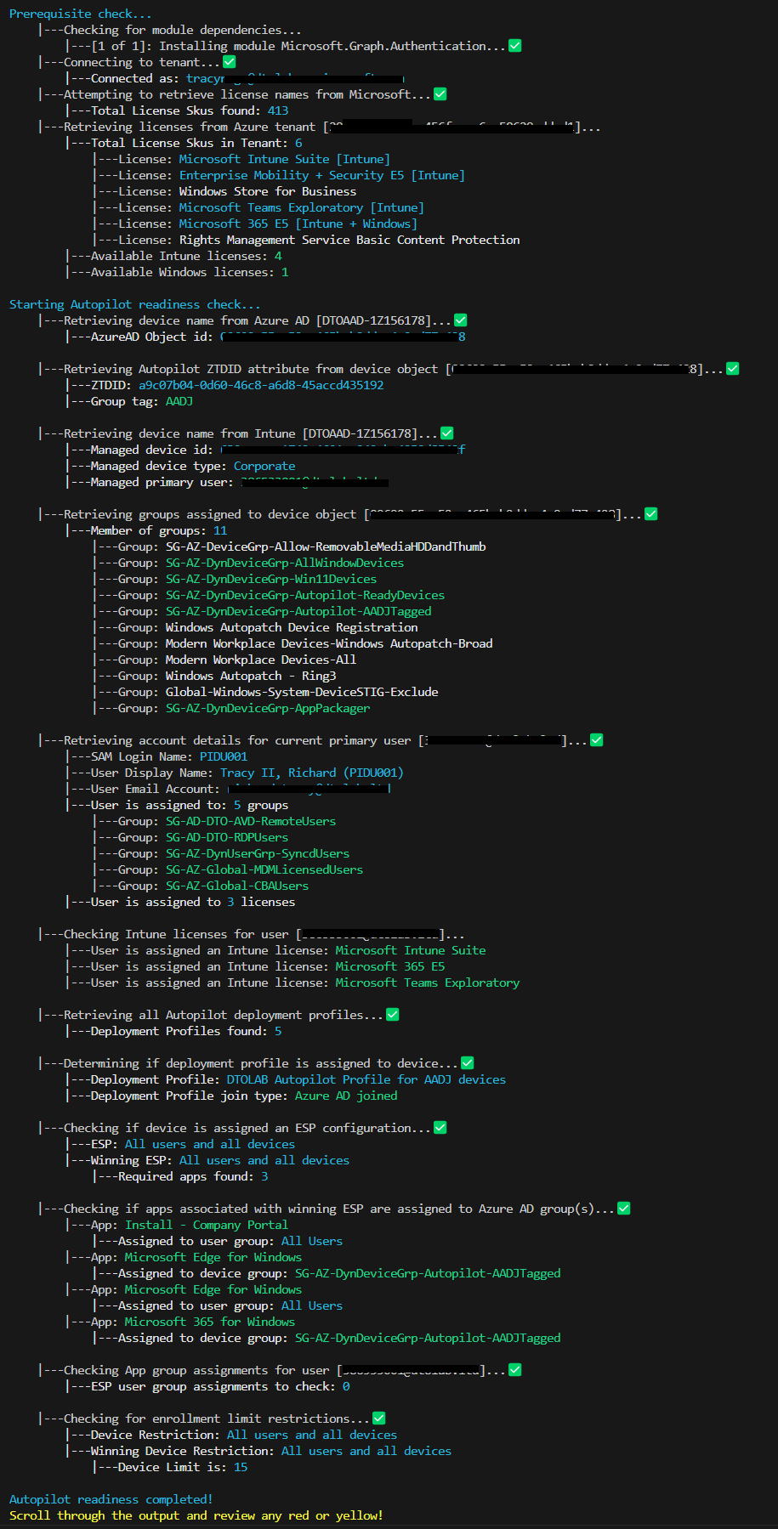
Task: Select Microsoft 365 E5 [Intune + Windows] license
Action: tap(298, 224)
